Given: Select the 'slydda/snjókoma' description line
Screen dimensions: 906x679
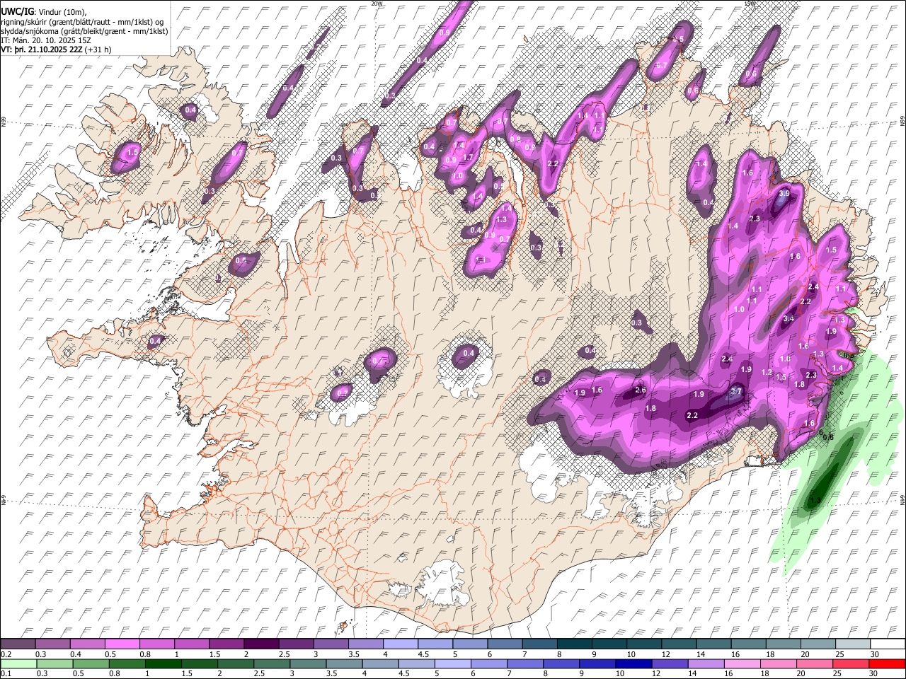Looking at the screenshot, I should (x=84, y=31).
